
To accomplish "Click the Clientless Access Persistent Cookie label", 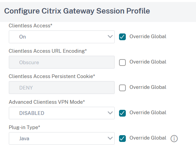I will pyautogui.click(x=52, y=76).
